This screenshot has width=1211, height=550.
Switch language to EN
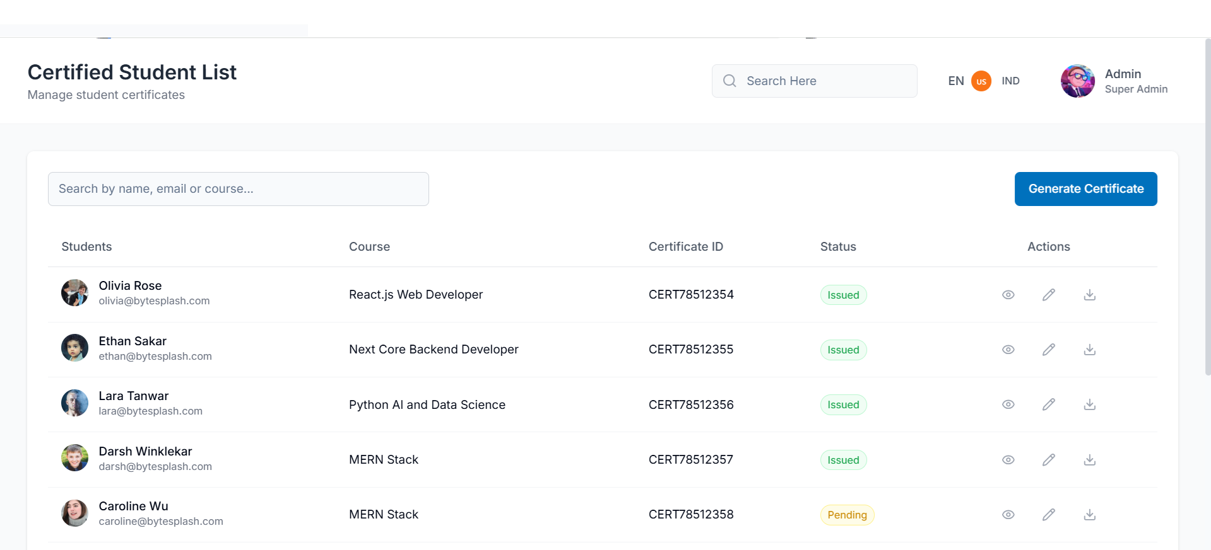point(955,81)
